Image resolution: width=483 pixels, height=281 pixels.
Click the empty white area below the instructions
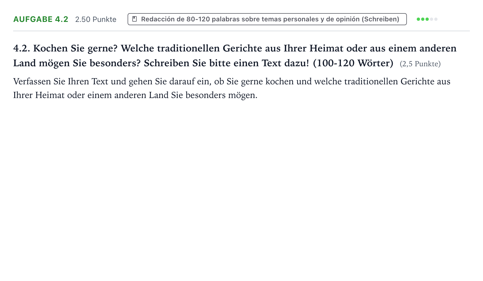pos(242,189)
